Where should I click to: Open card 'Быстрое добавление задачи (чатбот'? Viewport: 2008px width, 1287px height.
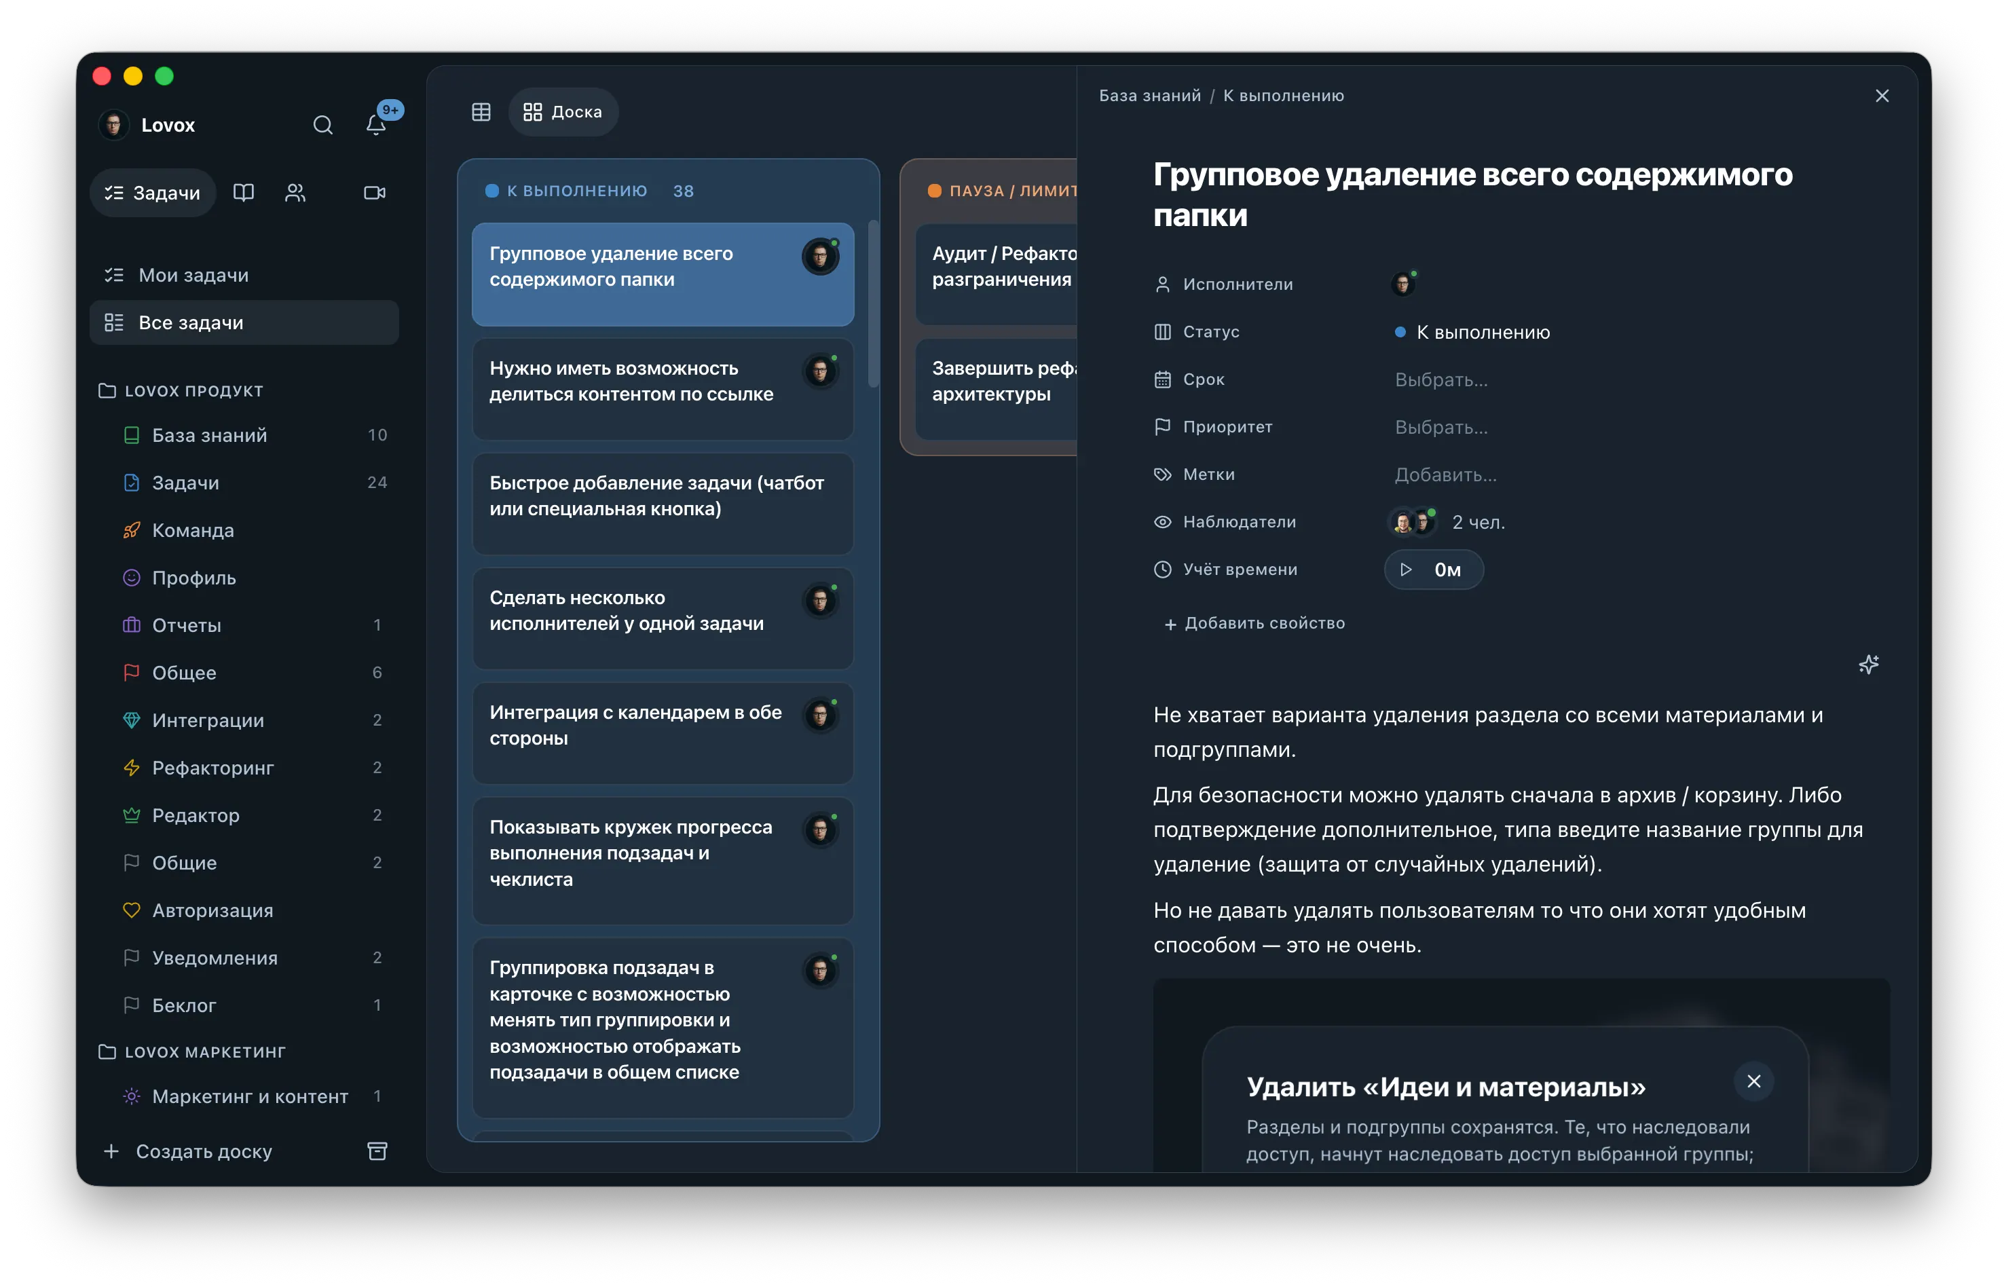tap(663, 504)
